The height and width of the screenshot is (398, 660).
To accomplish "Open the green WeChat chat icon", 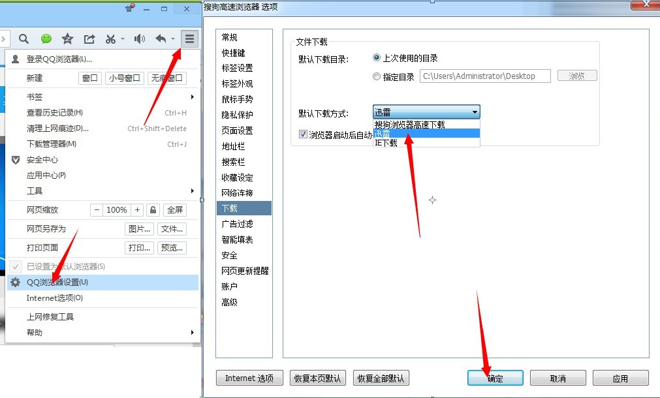I will click(46, 39).
